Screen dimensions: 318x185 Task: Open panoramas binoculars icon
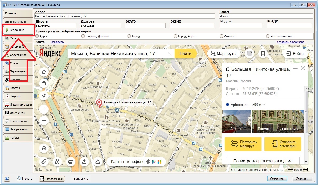tap(57, 162)
